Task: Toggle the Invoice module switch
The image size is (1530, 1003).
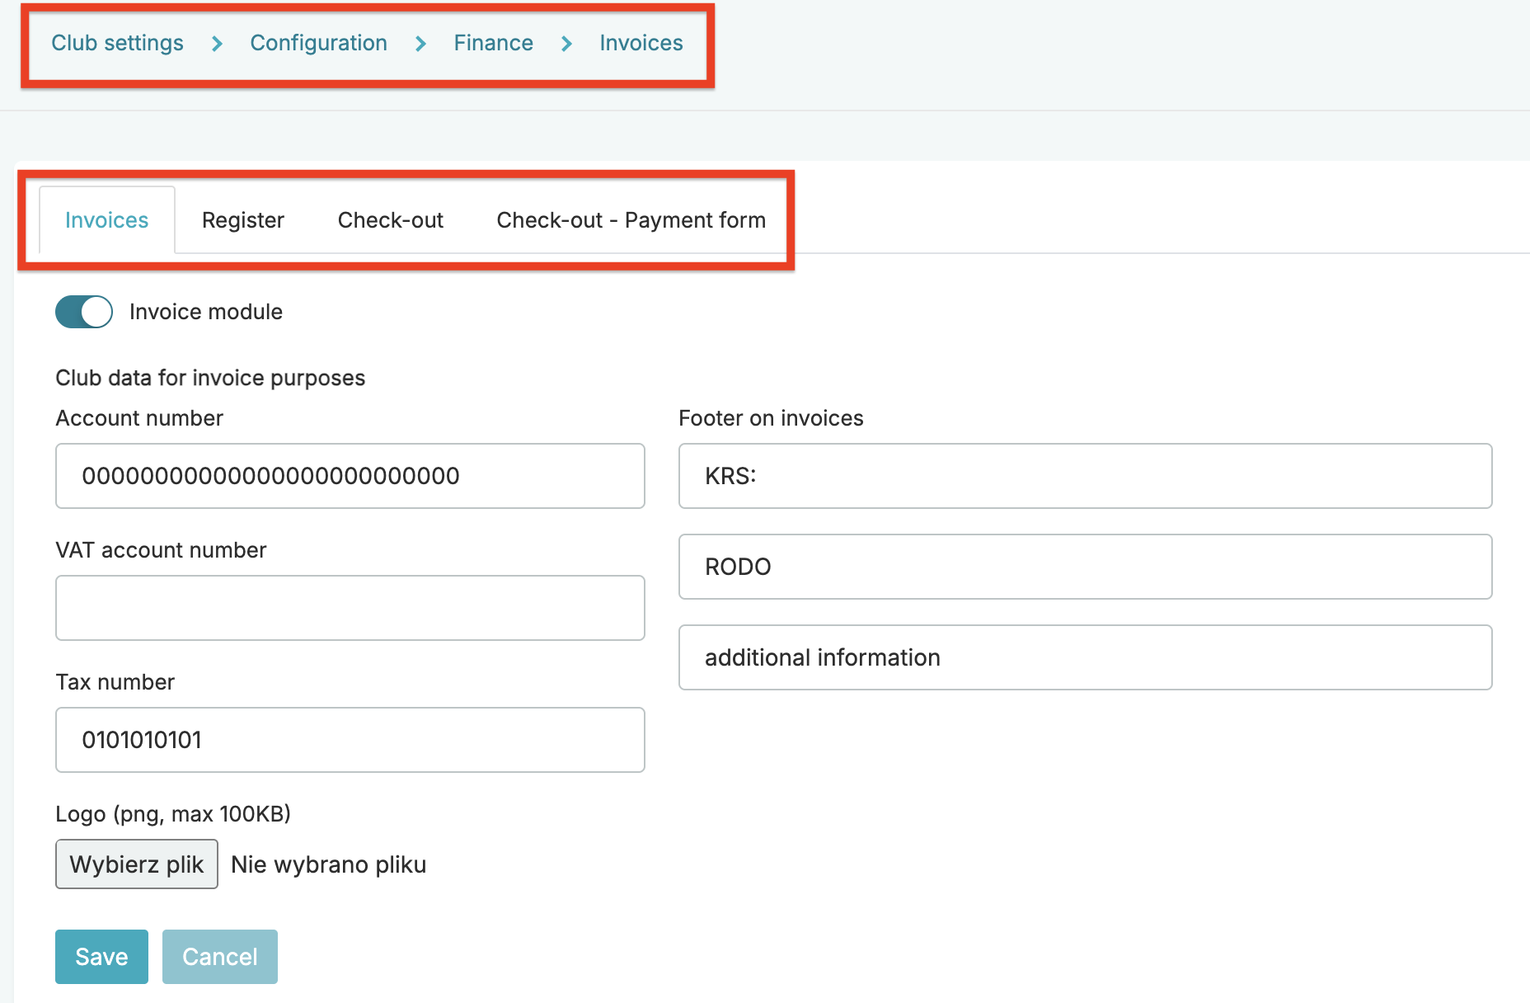Action: 84,312
